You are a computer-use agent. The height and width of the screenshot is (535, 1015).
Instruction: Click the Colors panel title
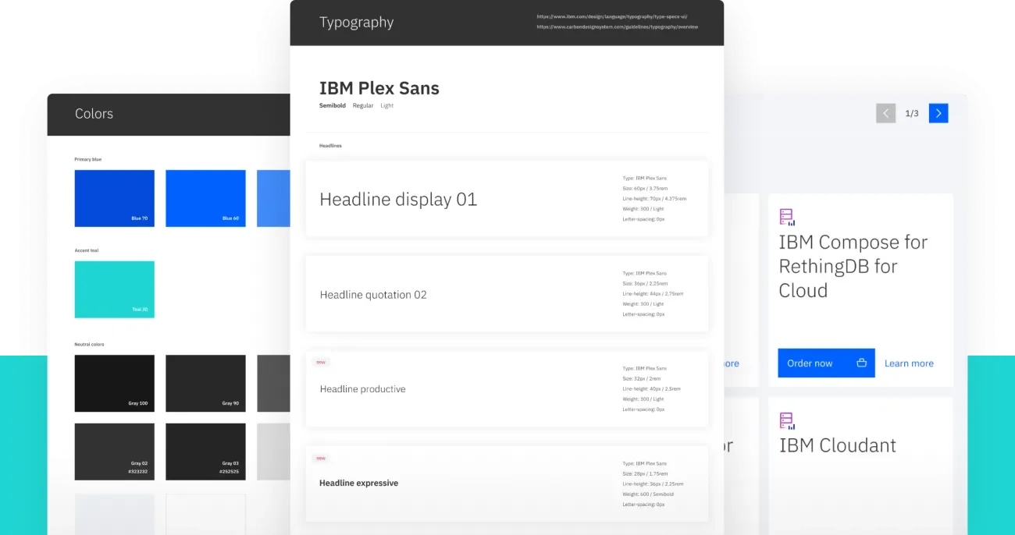pos(94,114)
